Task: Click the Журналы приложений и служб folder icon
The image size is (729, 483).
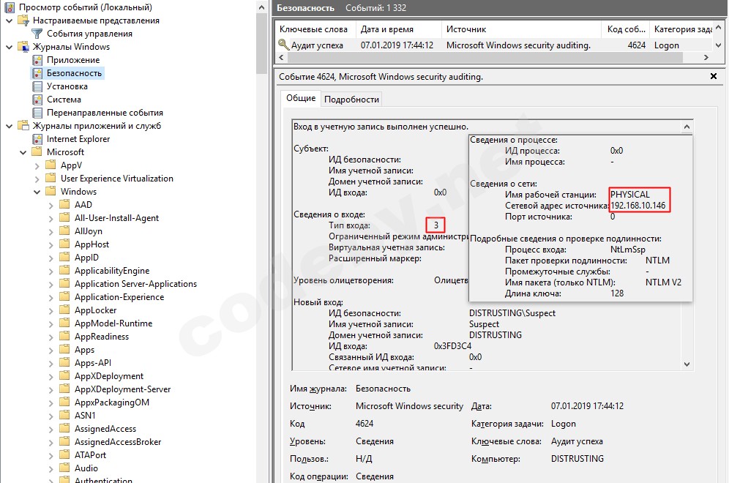Action: (23, 126)
